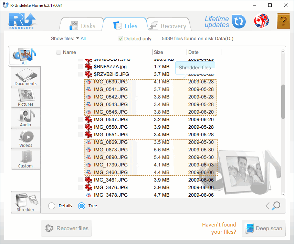This screenshot has width=294, height=244.
Task: Click the deleted-file icon of IMG_3461.JPG
Action: coord(88,180)
